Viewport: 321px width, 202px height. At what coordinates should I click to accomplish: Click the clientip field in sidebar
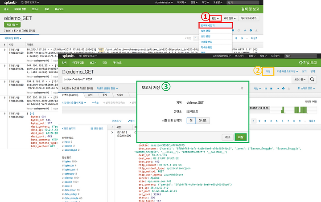[69, 178]
